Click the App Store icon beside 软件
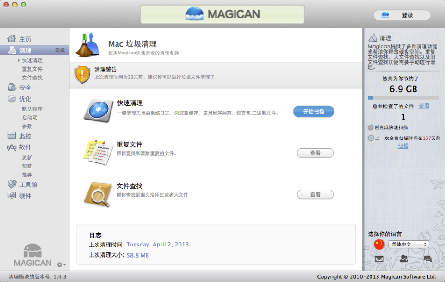 click(12, 147)
